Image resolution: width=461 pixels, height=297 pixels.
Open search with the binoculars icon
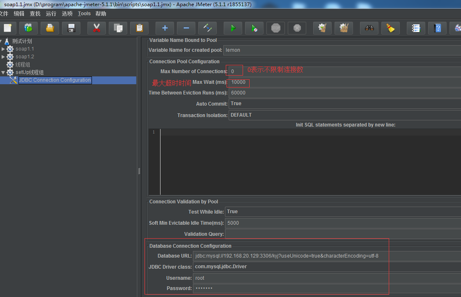pos(369,28)
